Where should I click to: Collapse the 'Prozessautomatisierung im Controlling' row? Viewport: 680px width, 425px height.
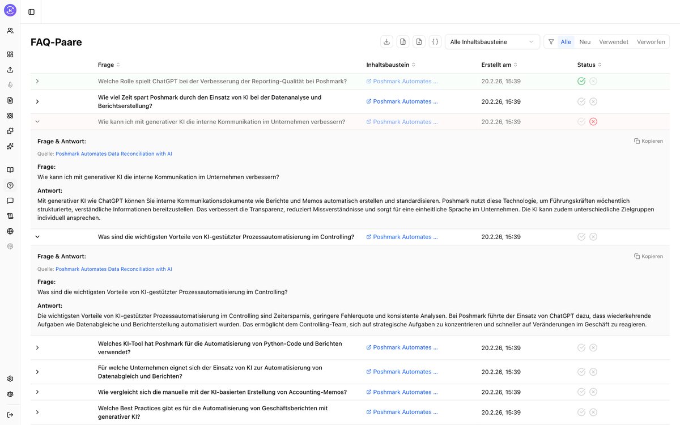37,237
